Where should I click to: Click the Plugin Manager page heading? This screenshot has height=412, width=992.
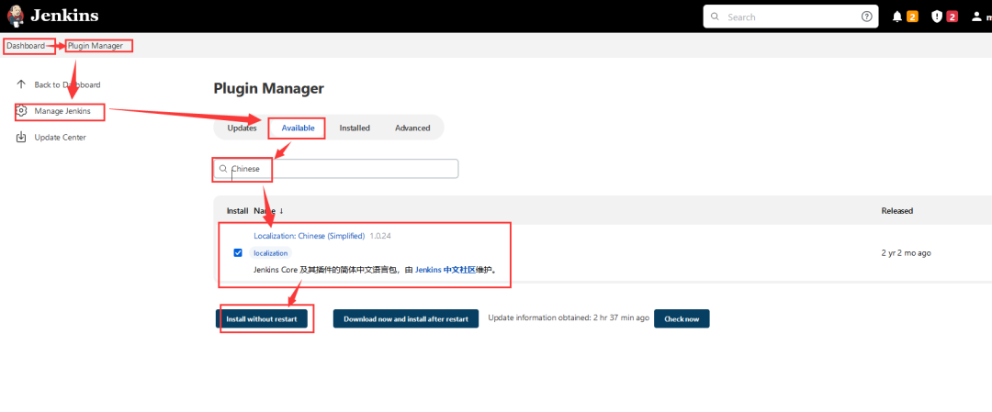(269, 88)
